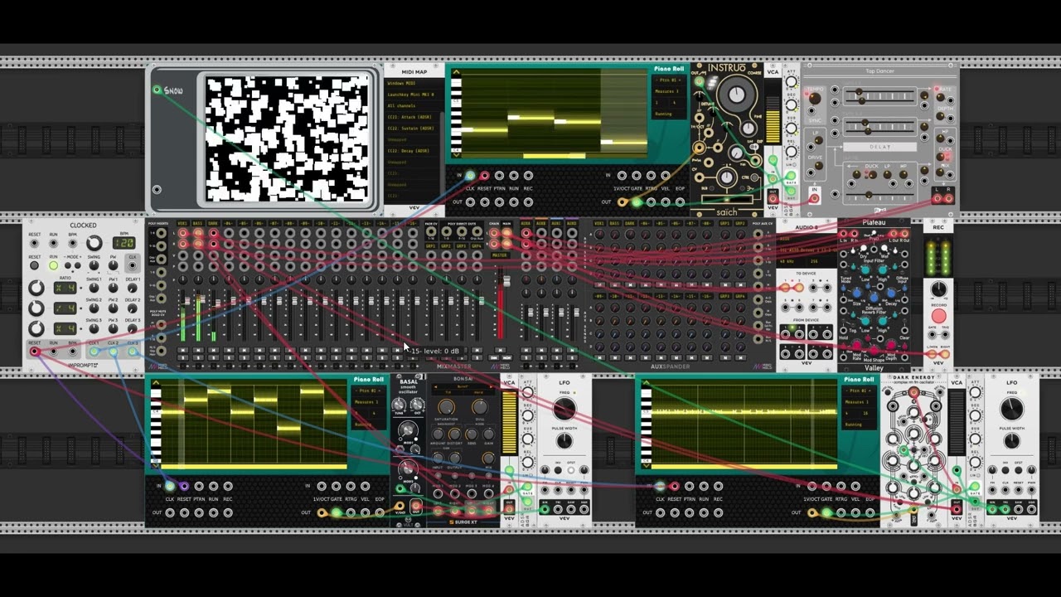
Task: Click top Piano Roll GATE output jack
Action: [x=637, y=201]
